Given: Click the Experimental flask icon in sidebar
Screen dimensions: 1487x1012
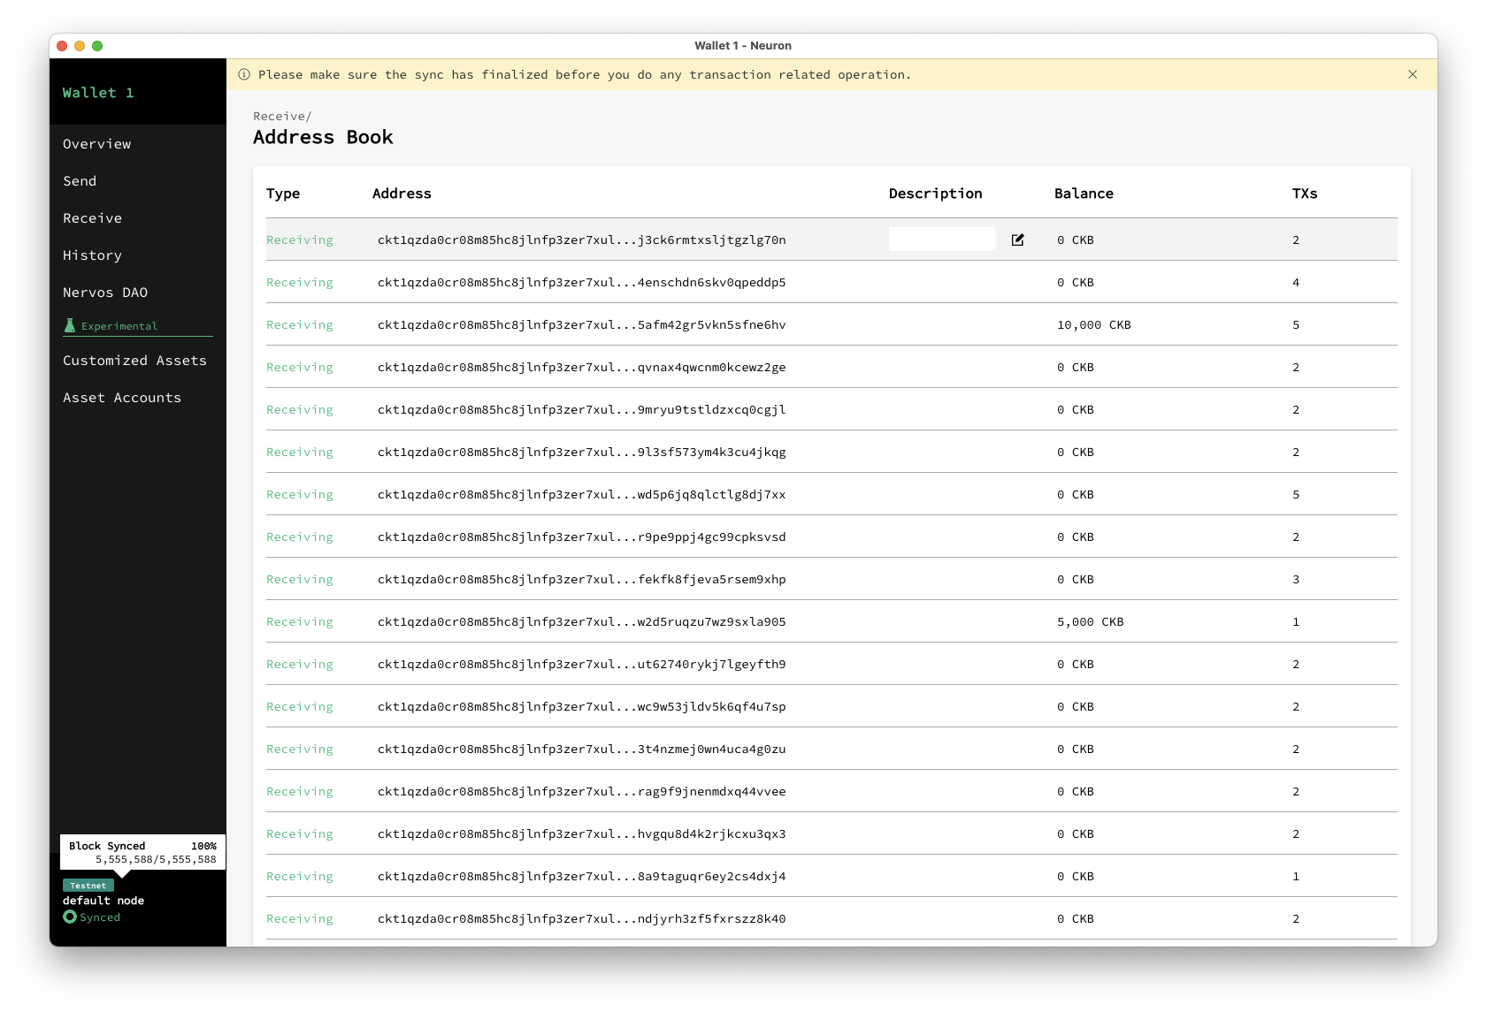Looking at the screenshot, I should tap(68, 325).
